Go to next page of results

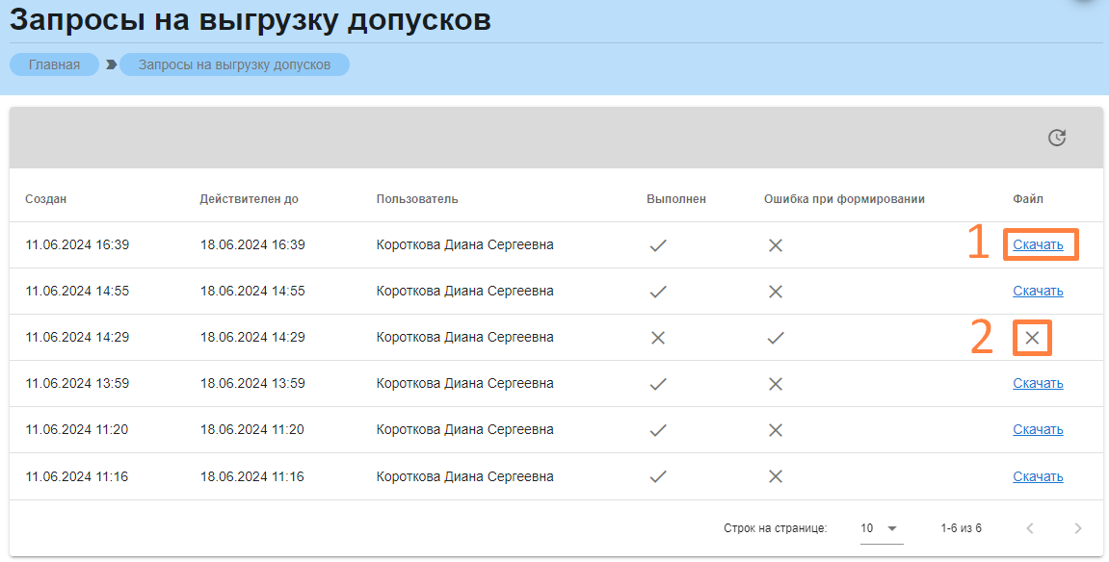coord(1078,528)
